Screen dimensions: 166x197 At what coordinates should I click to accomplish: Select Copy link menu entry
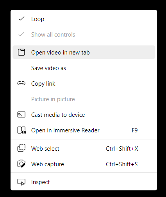[84, 84]
